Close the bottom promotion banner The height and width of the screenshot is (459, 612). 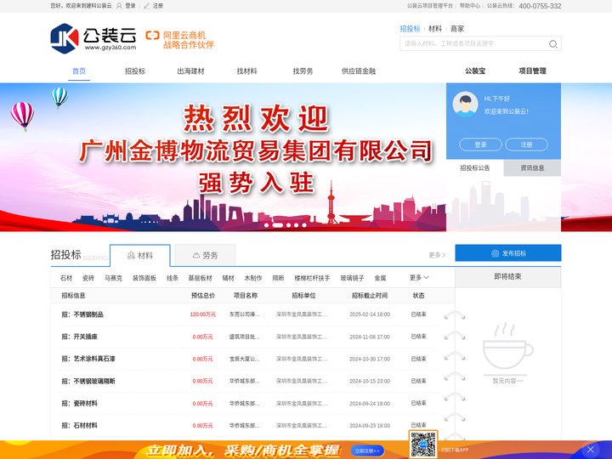pyautogui.click(x=591, y=450)
